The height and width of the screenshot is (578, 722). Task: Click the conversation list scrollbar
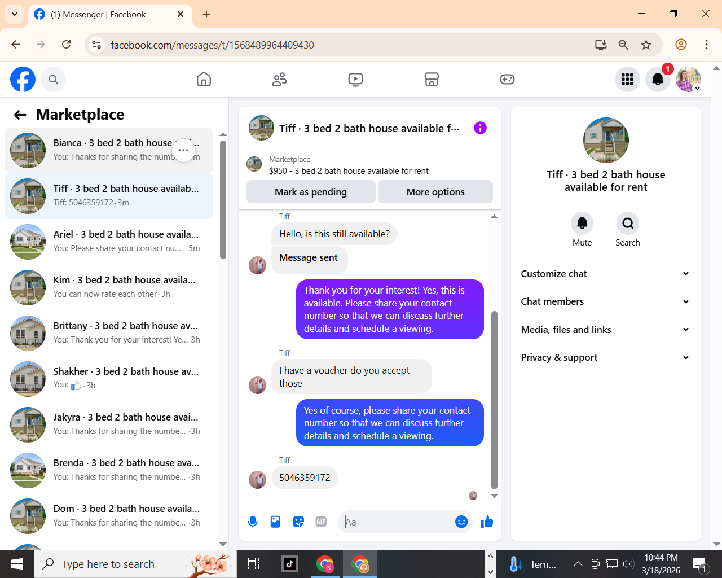(x=223, y=199)
